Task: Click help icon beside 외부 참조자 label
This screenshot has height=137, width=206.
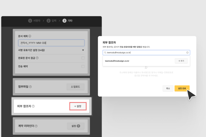Action: pyautogui.click(x=33, y=107)
